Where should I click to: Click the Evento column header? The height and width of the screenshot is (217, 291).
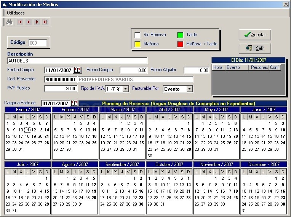[x=237, y=67]
